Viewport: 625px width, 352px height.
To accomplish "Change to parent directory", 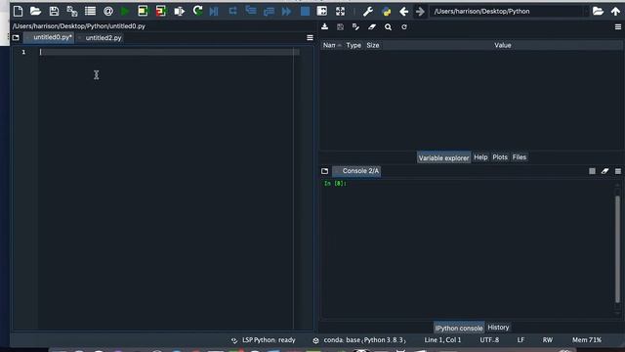I will click(615, 11).
